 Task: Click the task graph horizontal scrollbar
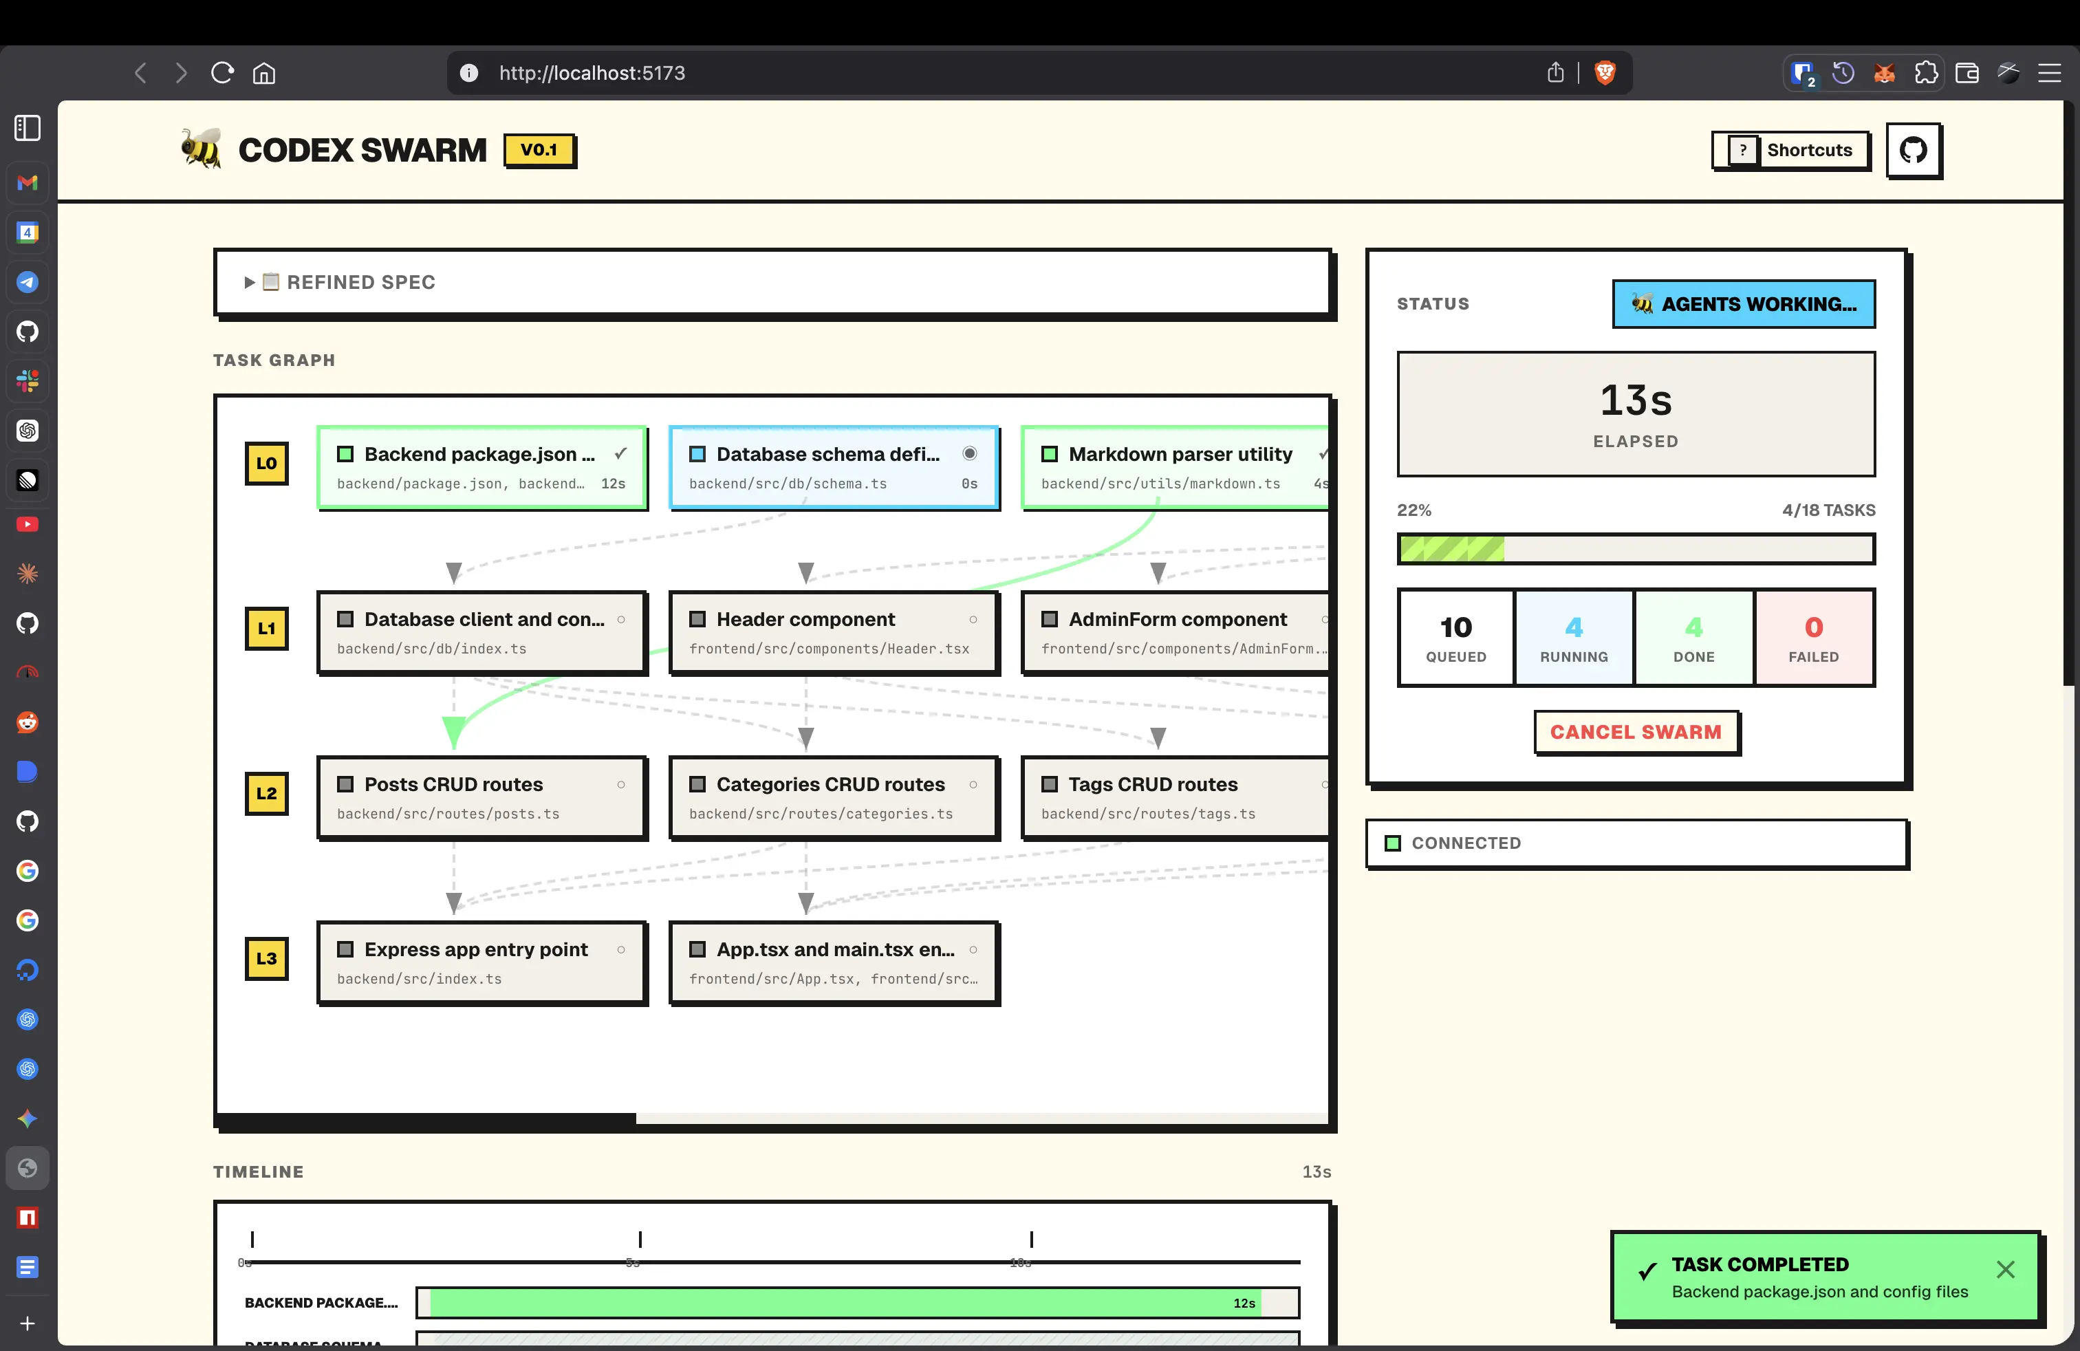coord(426,1118)
